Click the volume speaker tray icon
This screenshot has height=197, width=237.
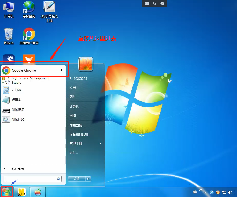[230, 192]
